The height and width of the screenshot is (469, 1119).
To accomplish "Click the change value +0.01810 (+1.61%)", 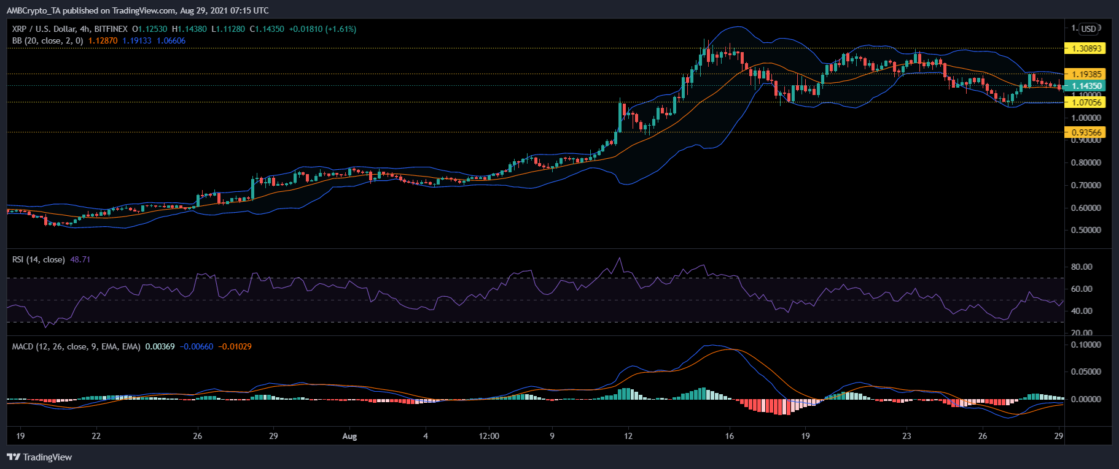I will [x=322, y=29].
